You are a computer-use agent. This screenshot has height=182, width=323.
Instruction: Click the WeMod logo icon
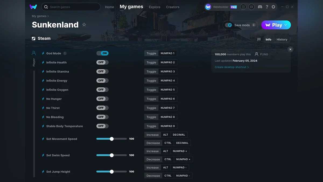[33, 7]
